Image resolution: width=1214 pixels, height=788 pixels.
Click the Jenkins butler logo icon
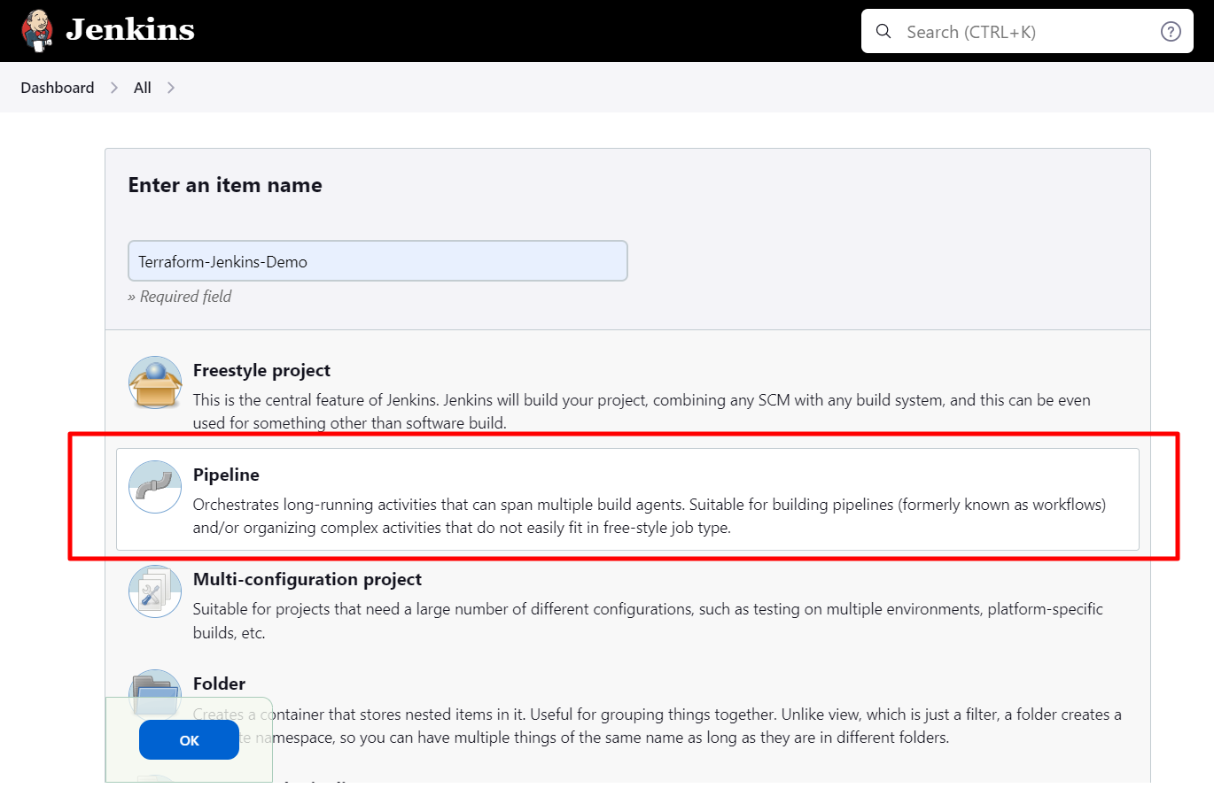tap(36, 31)
